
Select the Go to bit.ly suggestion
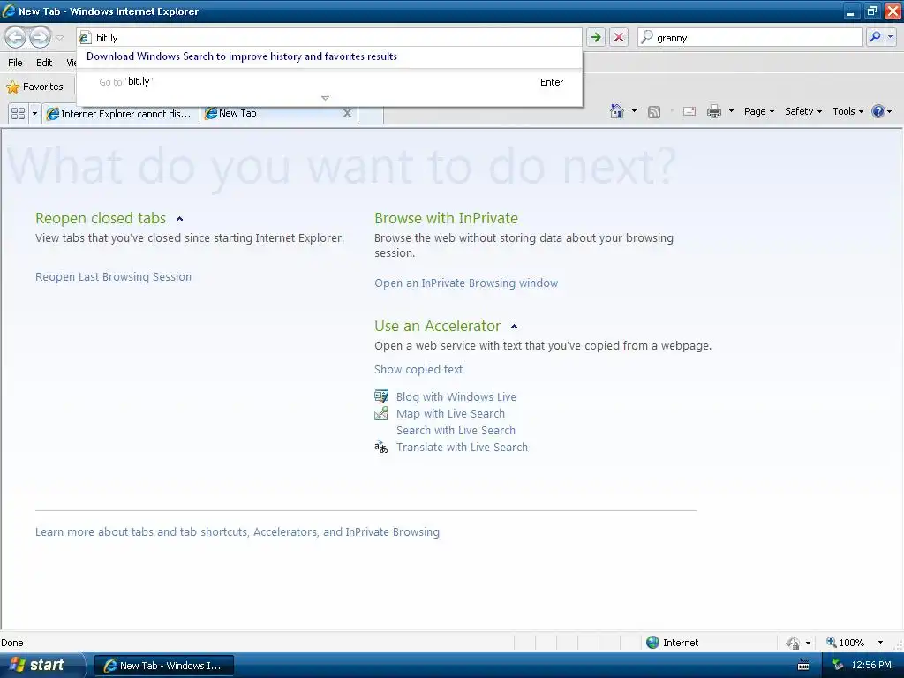[x=329, y=82]
